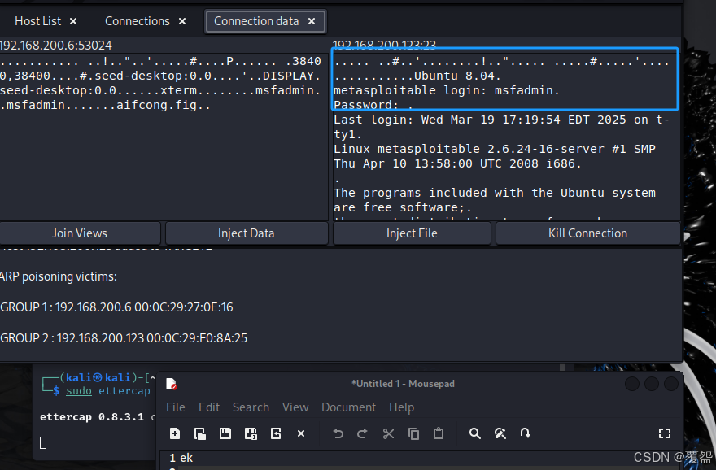716x470 pixels.
Task: Open the File menu in Mousepad
Action: [x=176, y=407]
